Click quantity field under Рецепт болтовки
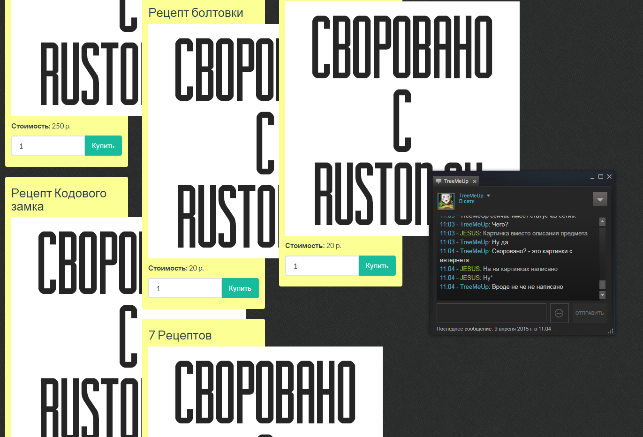The height and width of the screenshot is (437, 643). [185, 288]
